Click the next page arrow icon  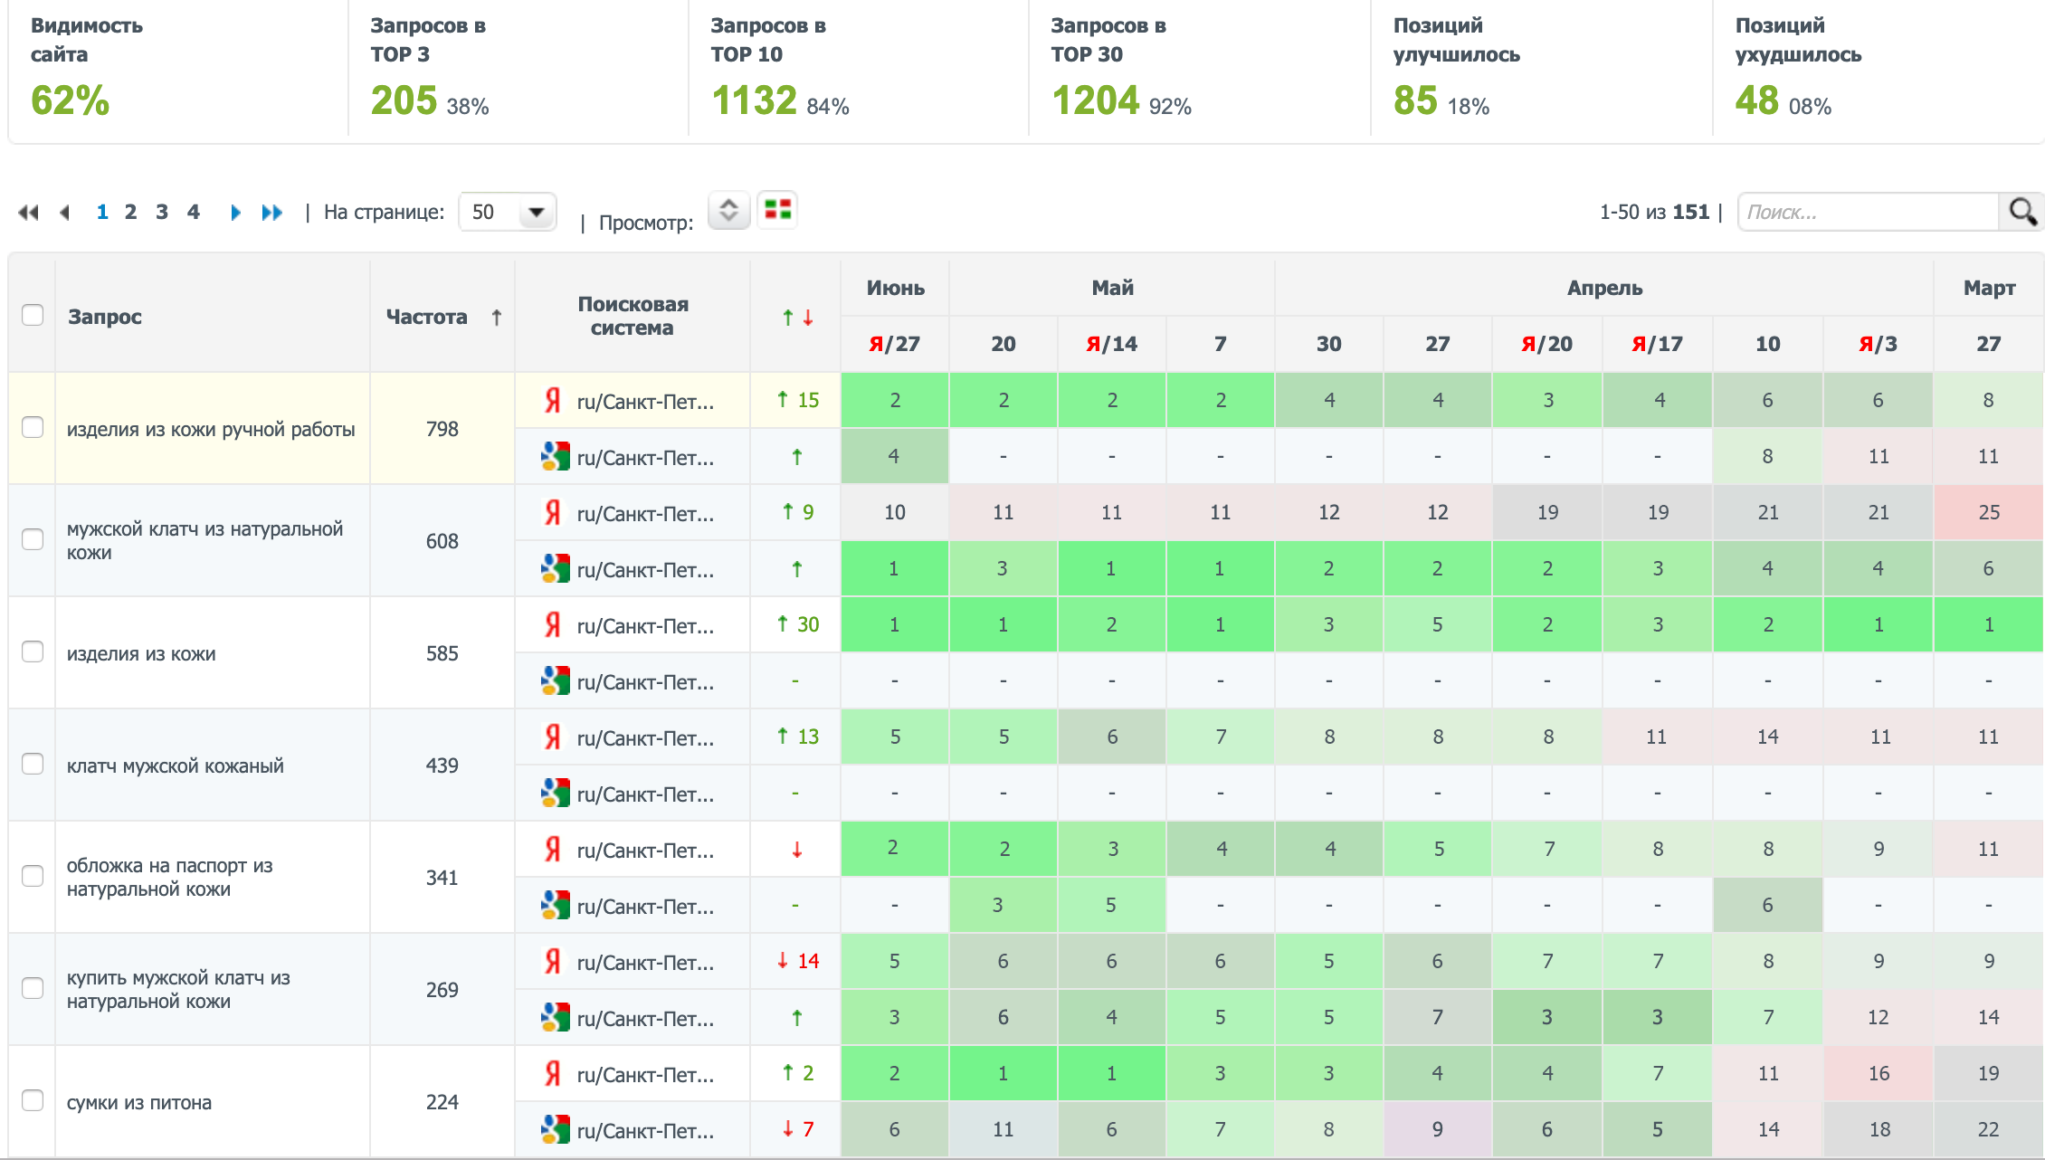(235, 213)
